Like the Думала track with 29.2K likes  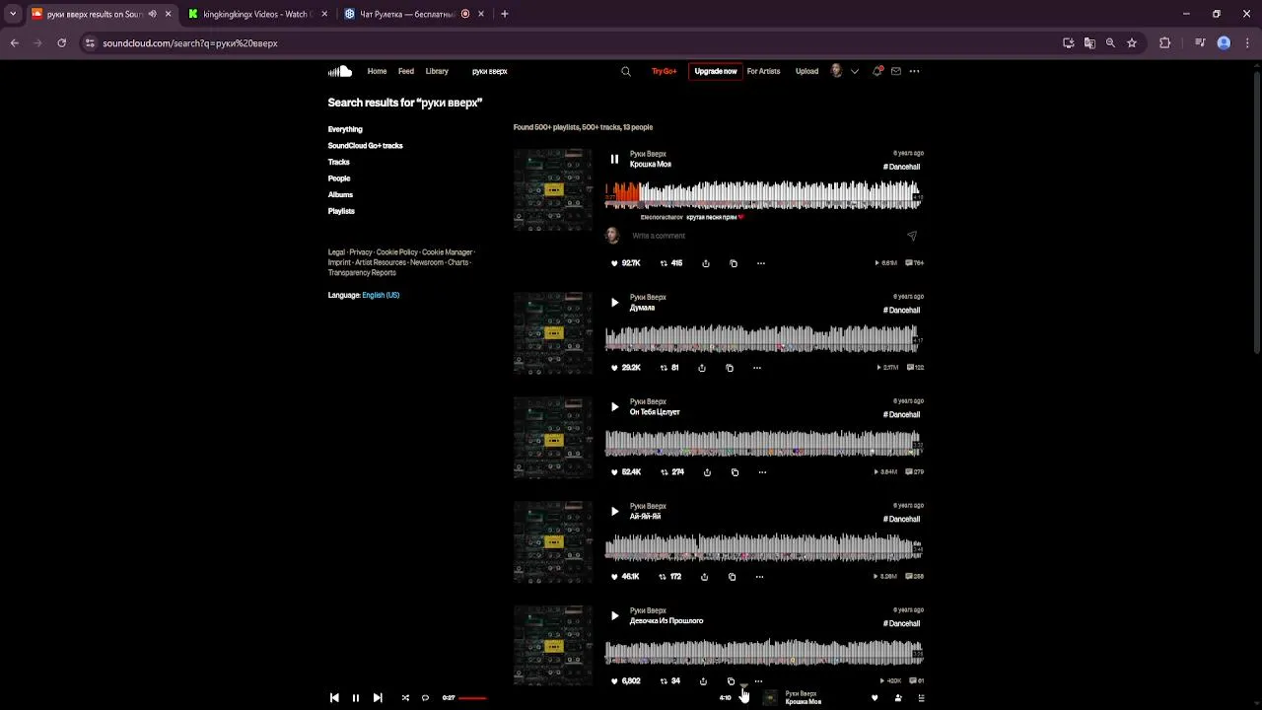tap(625, 368)
